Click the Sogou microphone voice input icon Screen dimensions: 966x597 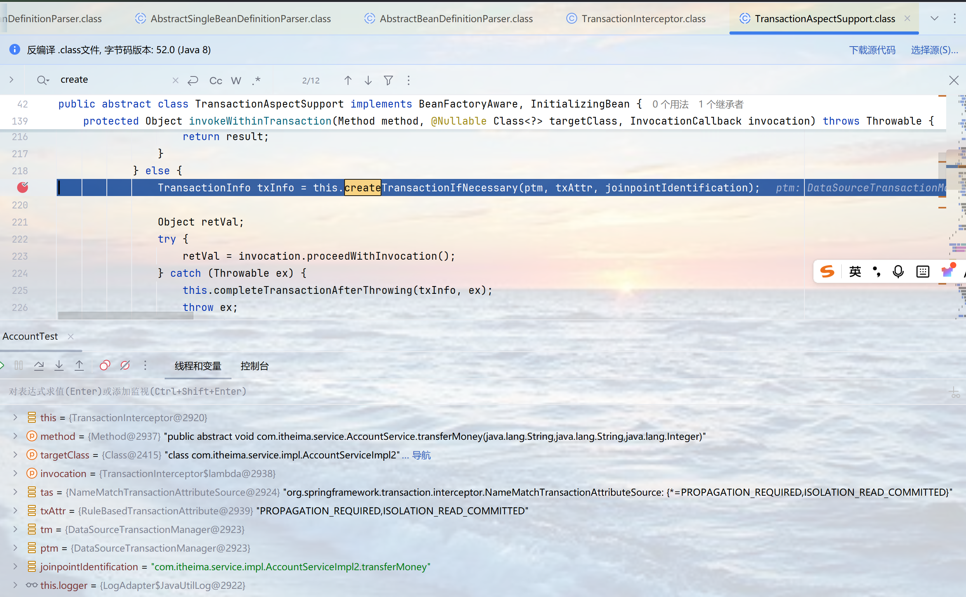898,272
